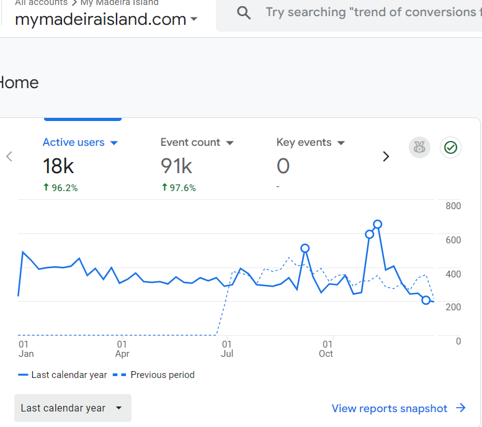Open the Insights medal icon
482x427 pixels.
419,148
